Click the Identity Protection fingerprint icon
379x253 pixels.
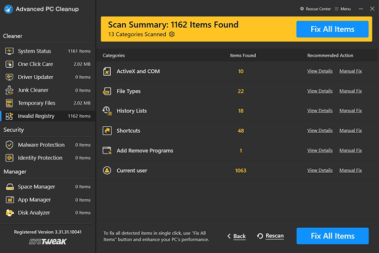click(10, 158)
